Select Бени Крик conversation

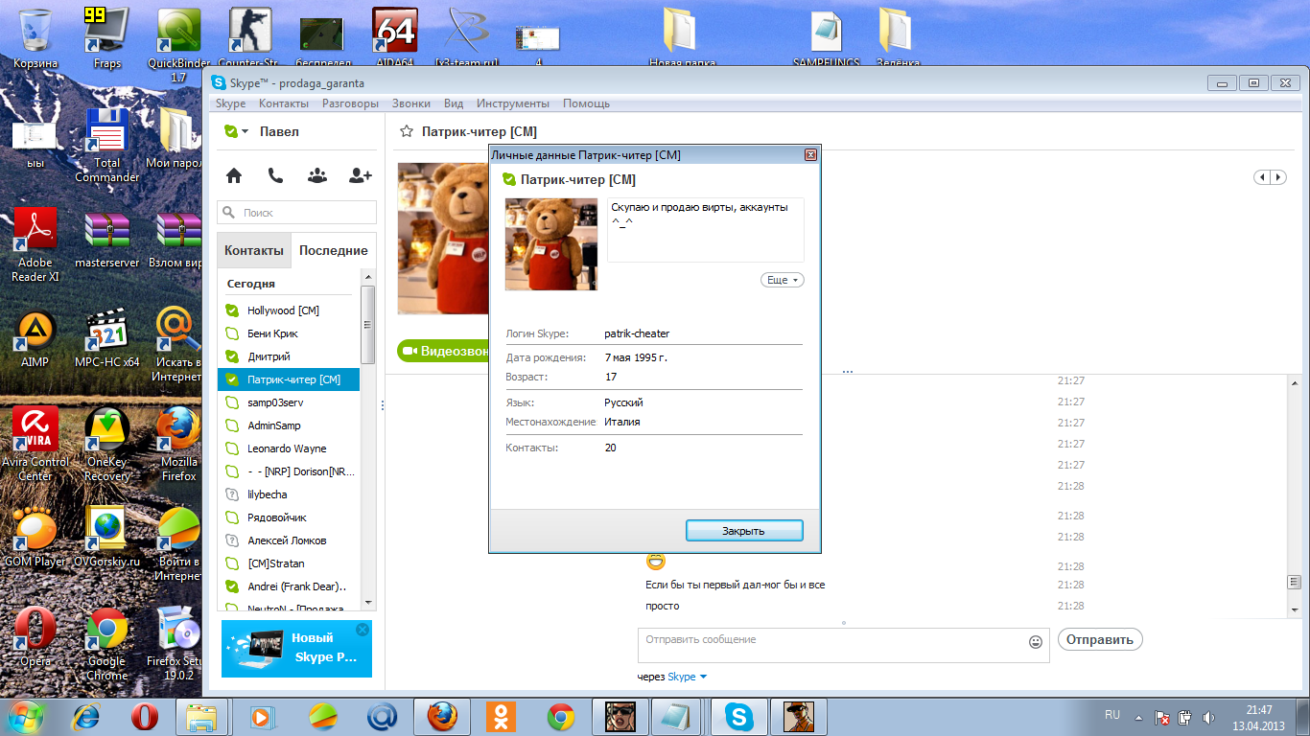pos(289,333)
